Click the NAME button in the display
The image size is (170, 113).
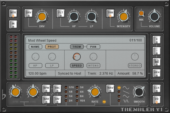35,47
